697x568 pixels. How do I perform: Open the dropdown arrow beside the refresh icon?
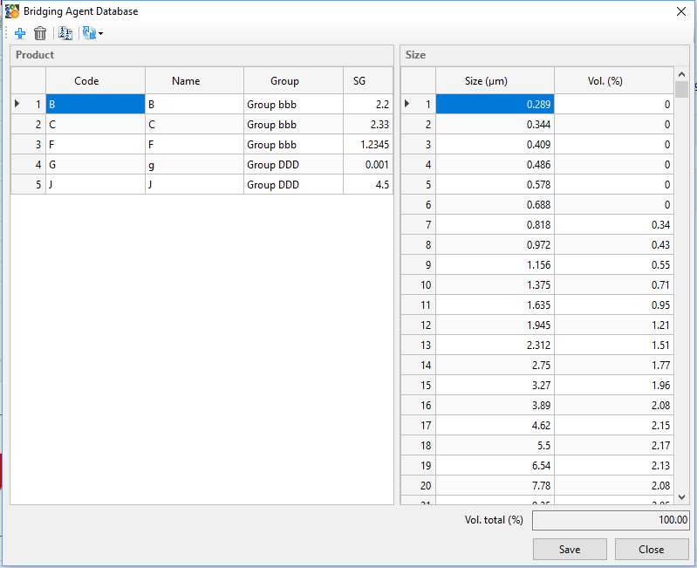point(100,34)
